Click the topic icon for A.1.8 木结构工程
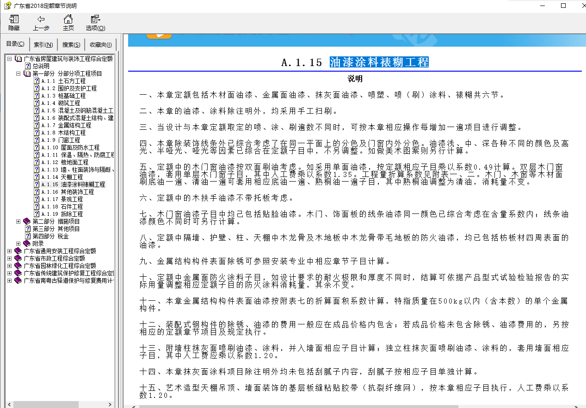This screenshot has height=408, width=586. (37, 133)
